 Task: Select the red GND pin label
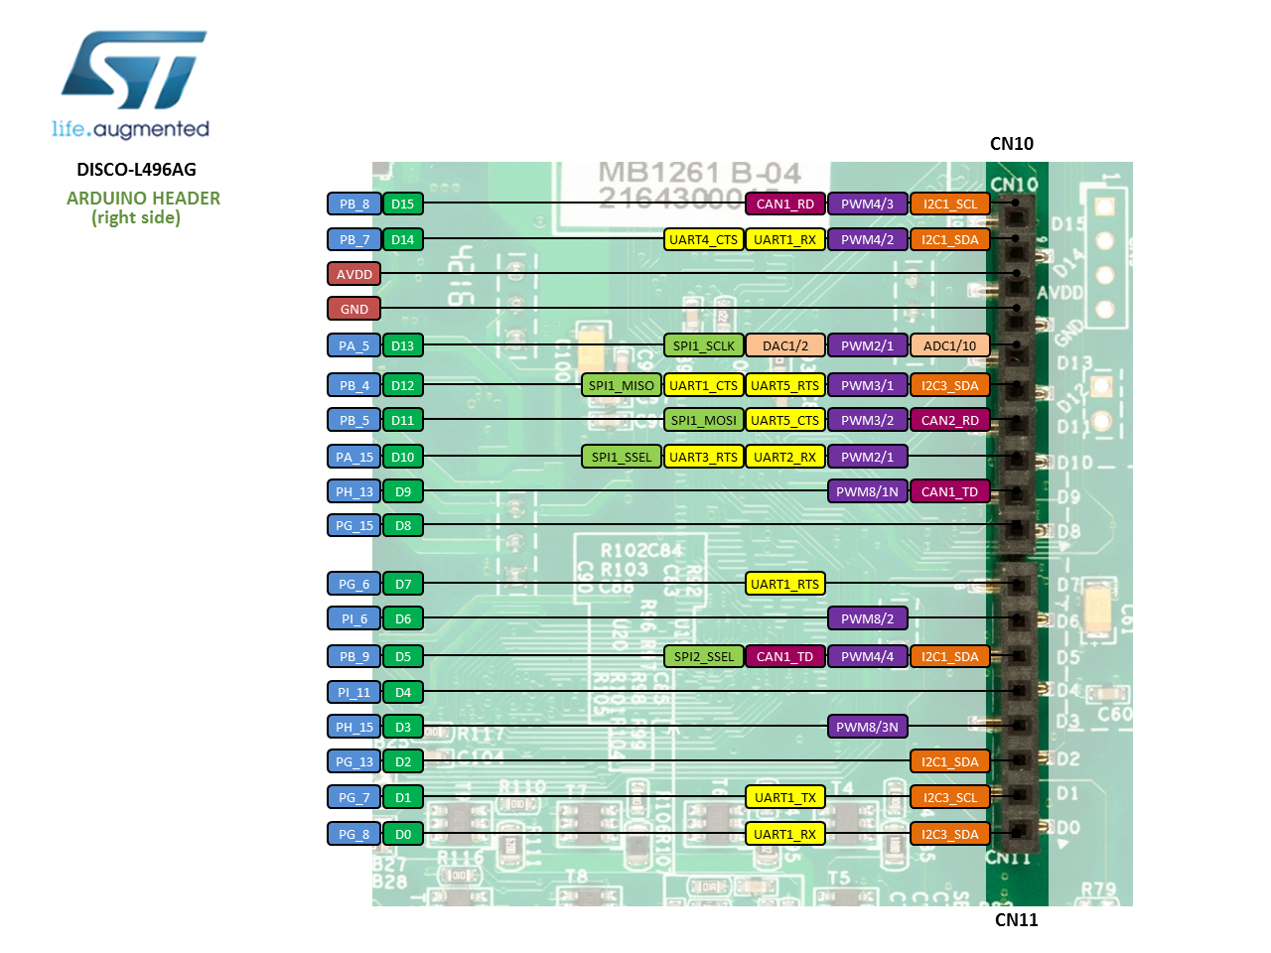click(x=353, y=310)
